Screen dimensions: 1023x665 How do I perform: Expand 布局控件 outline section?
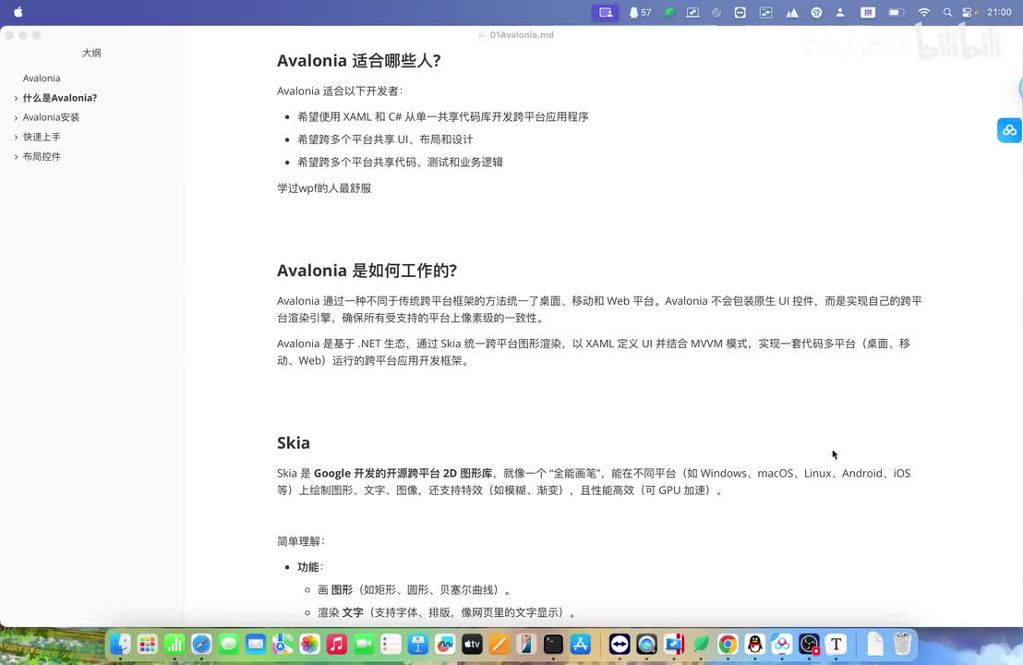(x=16, y=157)
